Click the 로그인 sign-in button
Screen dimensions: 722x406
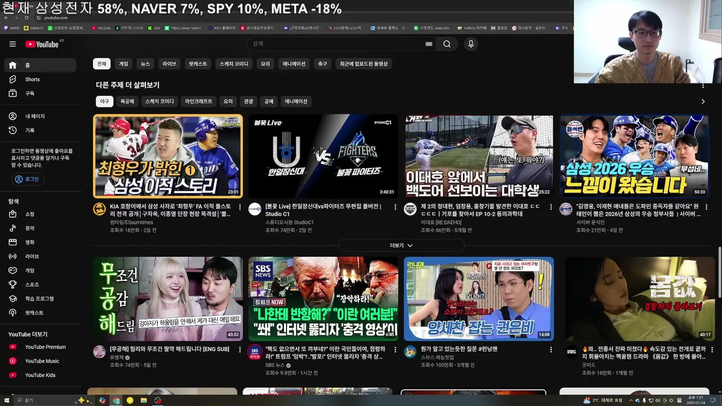click(x=28, y=179)
